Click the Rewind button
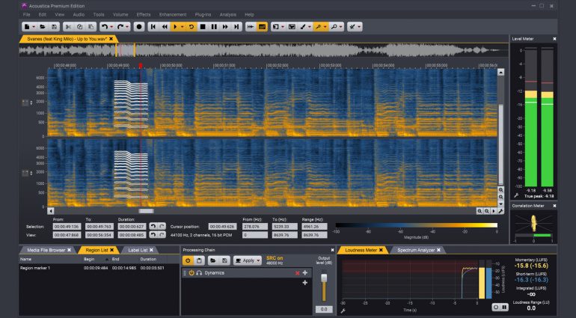The image size is (576, 318). click(165, 27)
